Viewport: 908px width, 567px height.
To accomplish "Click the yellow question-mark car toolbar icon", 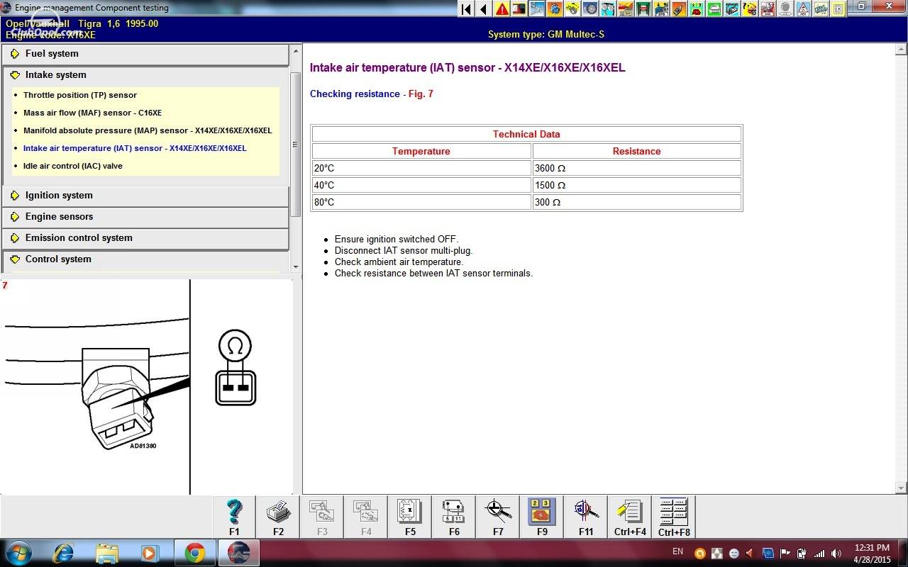I will point(750,9).
